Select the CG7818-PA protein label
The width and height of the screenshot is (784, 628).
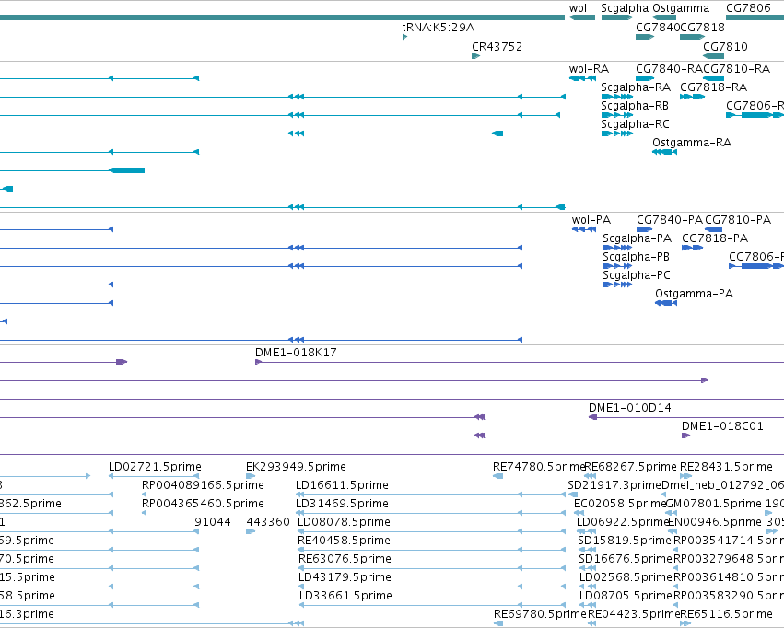(x=715, y=238)
